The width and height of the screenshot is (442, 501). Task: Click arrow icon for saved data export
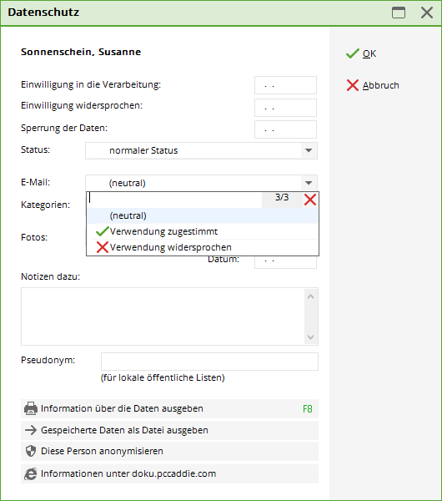[31, 430]
